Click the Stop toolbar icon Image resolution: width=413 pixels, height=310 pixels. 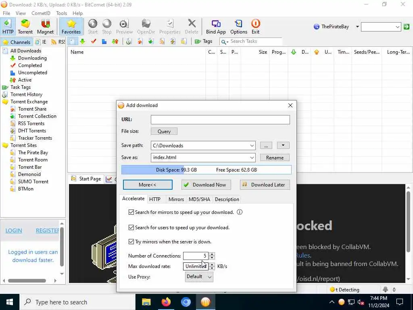click(x=106, y=26)
